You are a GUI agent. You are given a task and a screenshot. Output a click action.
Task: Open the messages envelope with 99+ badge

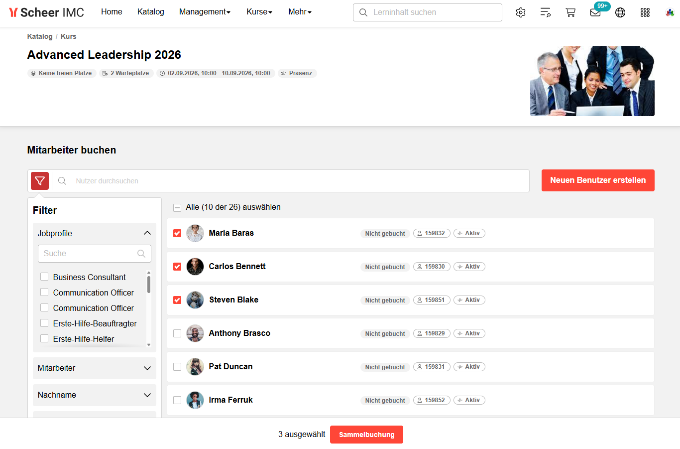pyautogui.click(x=595, y=12)
